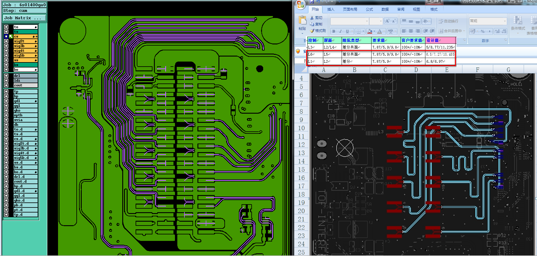Toggle the 'ts' layer checkbox

pos(6,32)
